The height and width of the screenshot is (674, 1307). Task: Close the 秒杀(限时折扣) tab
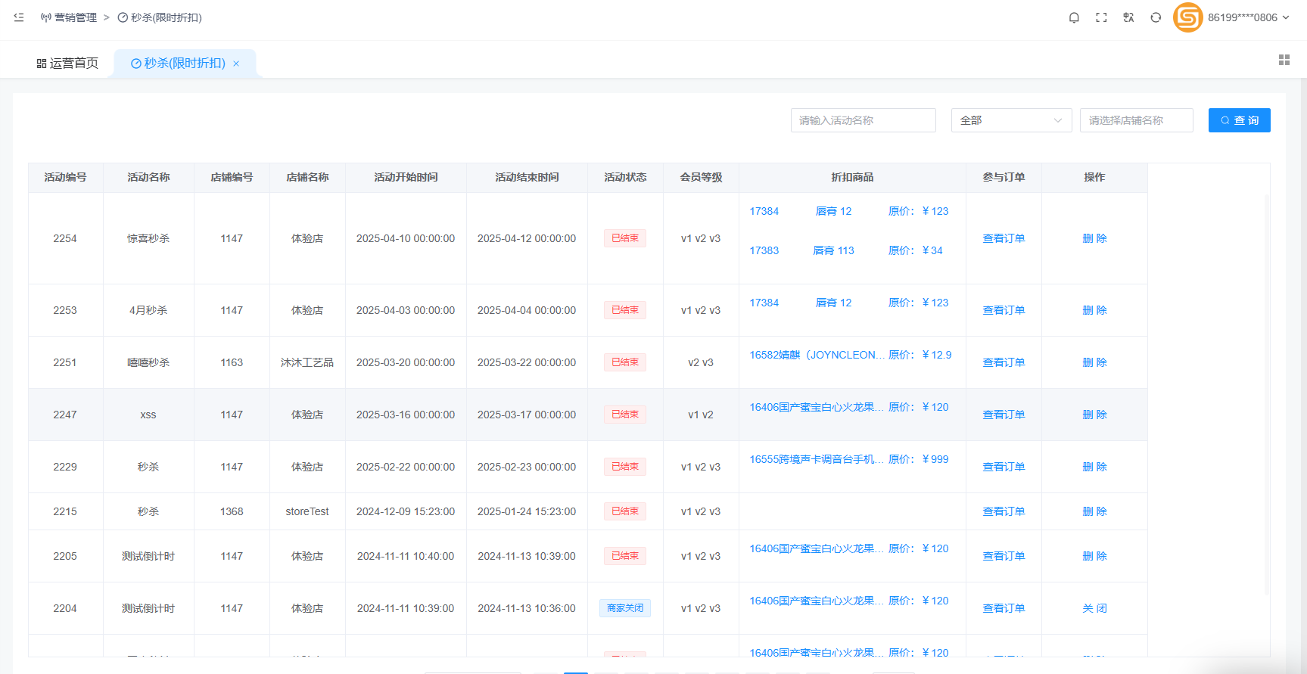236,64
